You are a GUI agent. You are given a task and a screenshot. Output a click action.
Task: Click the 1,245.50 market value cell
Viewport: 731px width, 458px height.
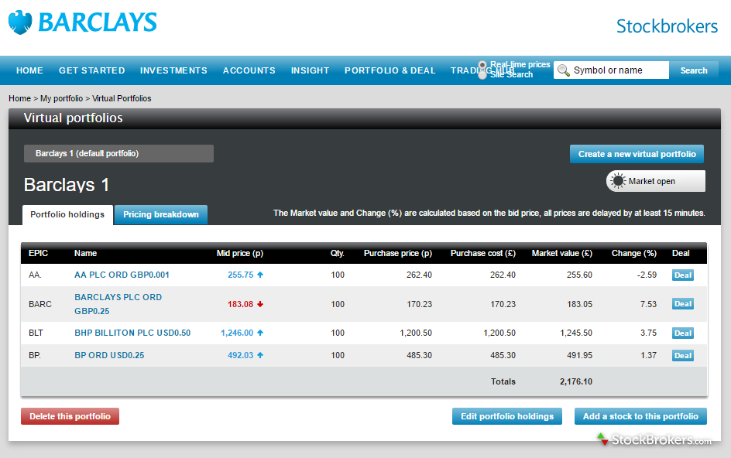576,333
